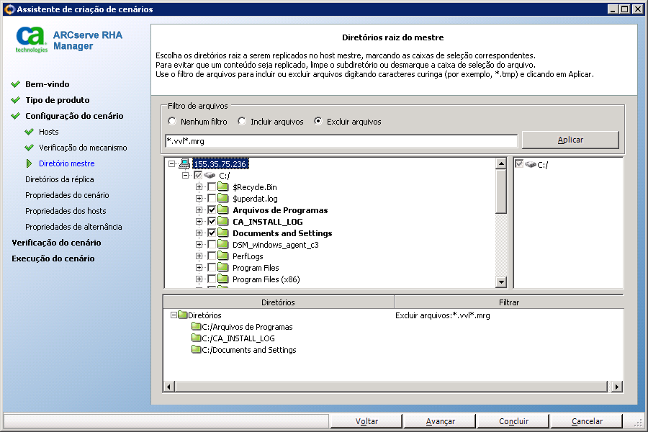Viewport: 648px width, 432px height.
Task: Uncheck the Arquivos de Programas checkbox
Action: [x=212, y=210]
